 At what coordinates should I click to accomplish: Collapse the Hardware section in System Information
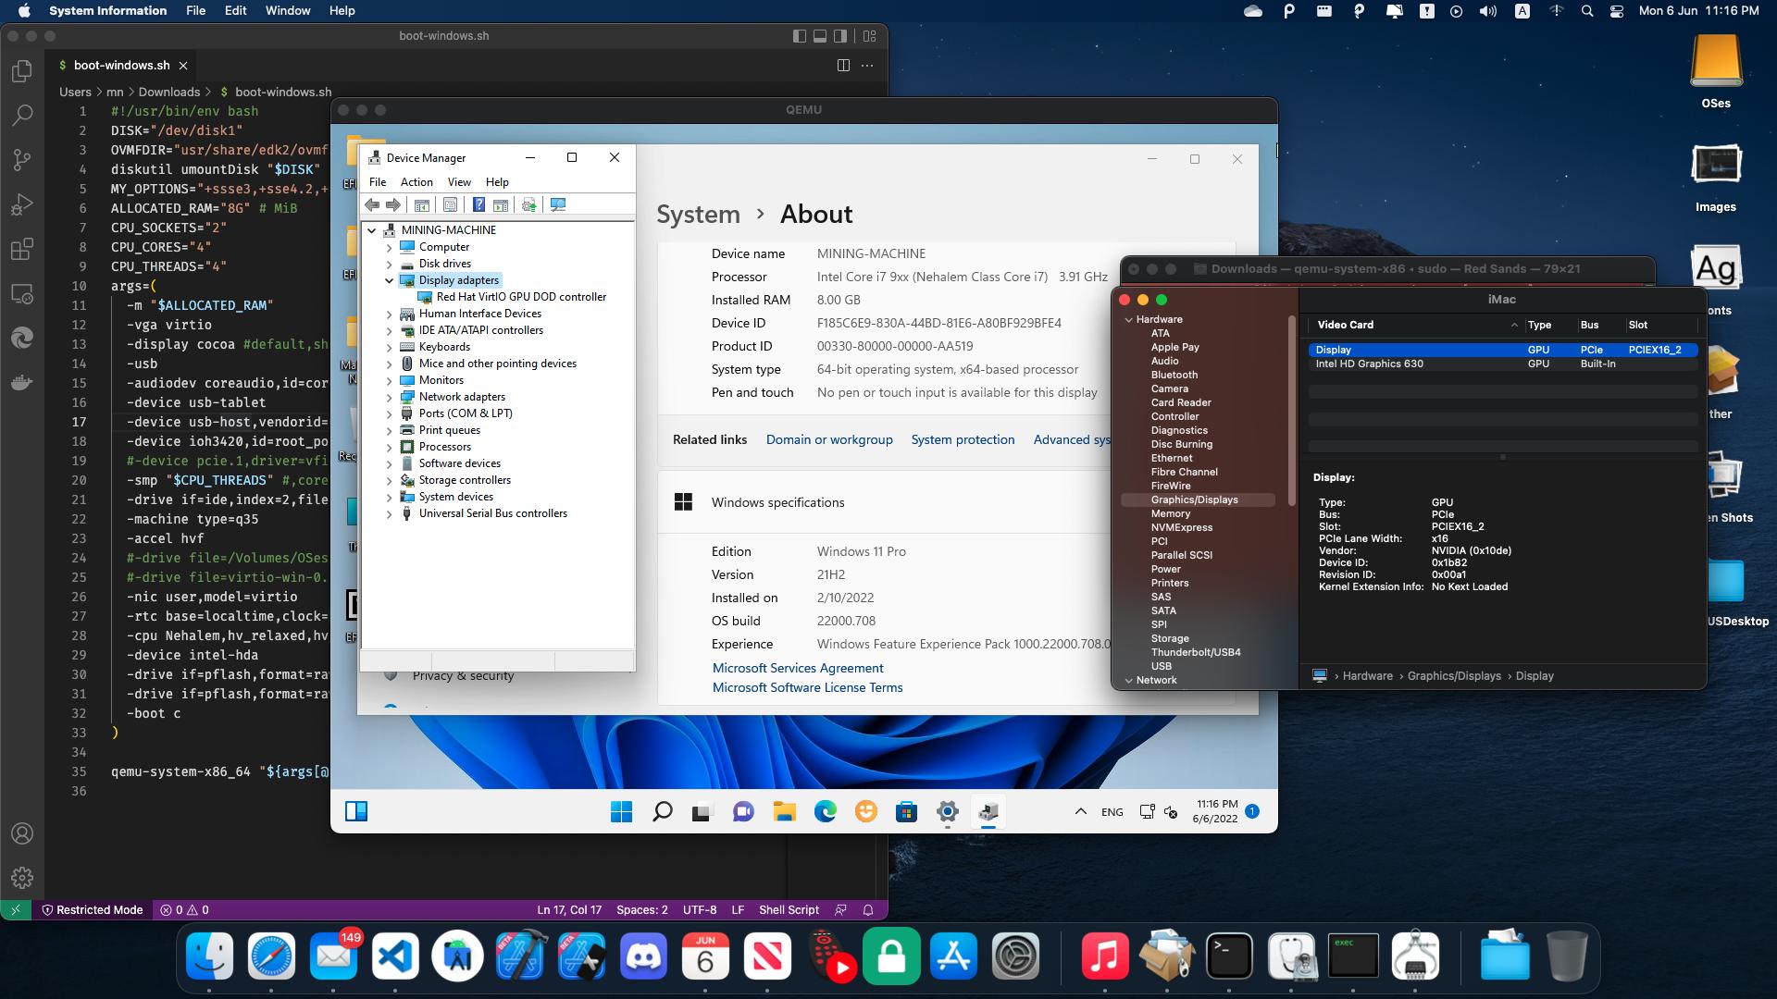pos(1128,319)
